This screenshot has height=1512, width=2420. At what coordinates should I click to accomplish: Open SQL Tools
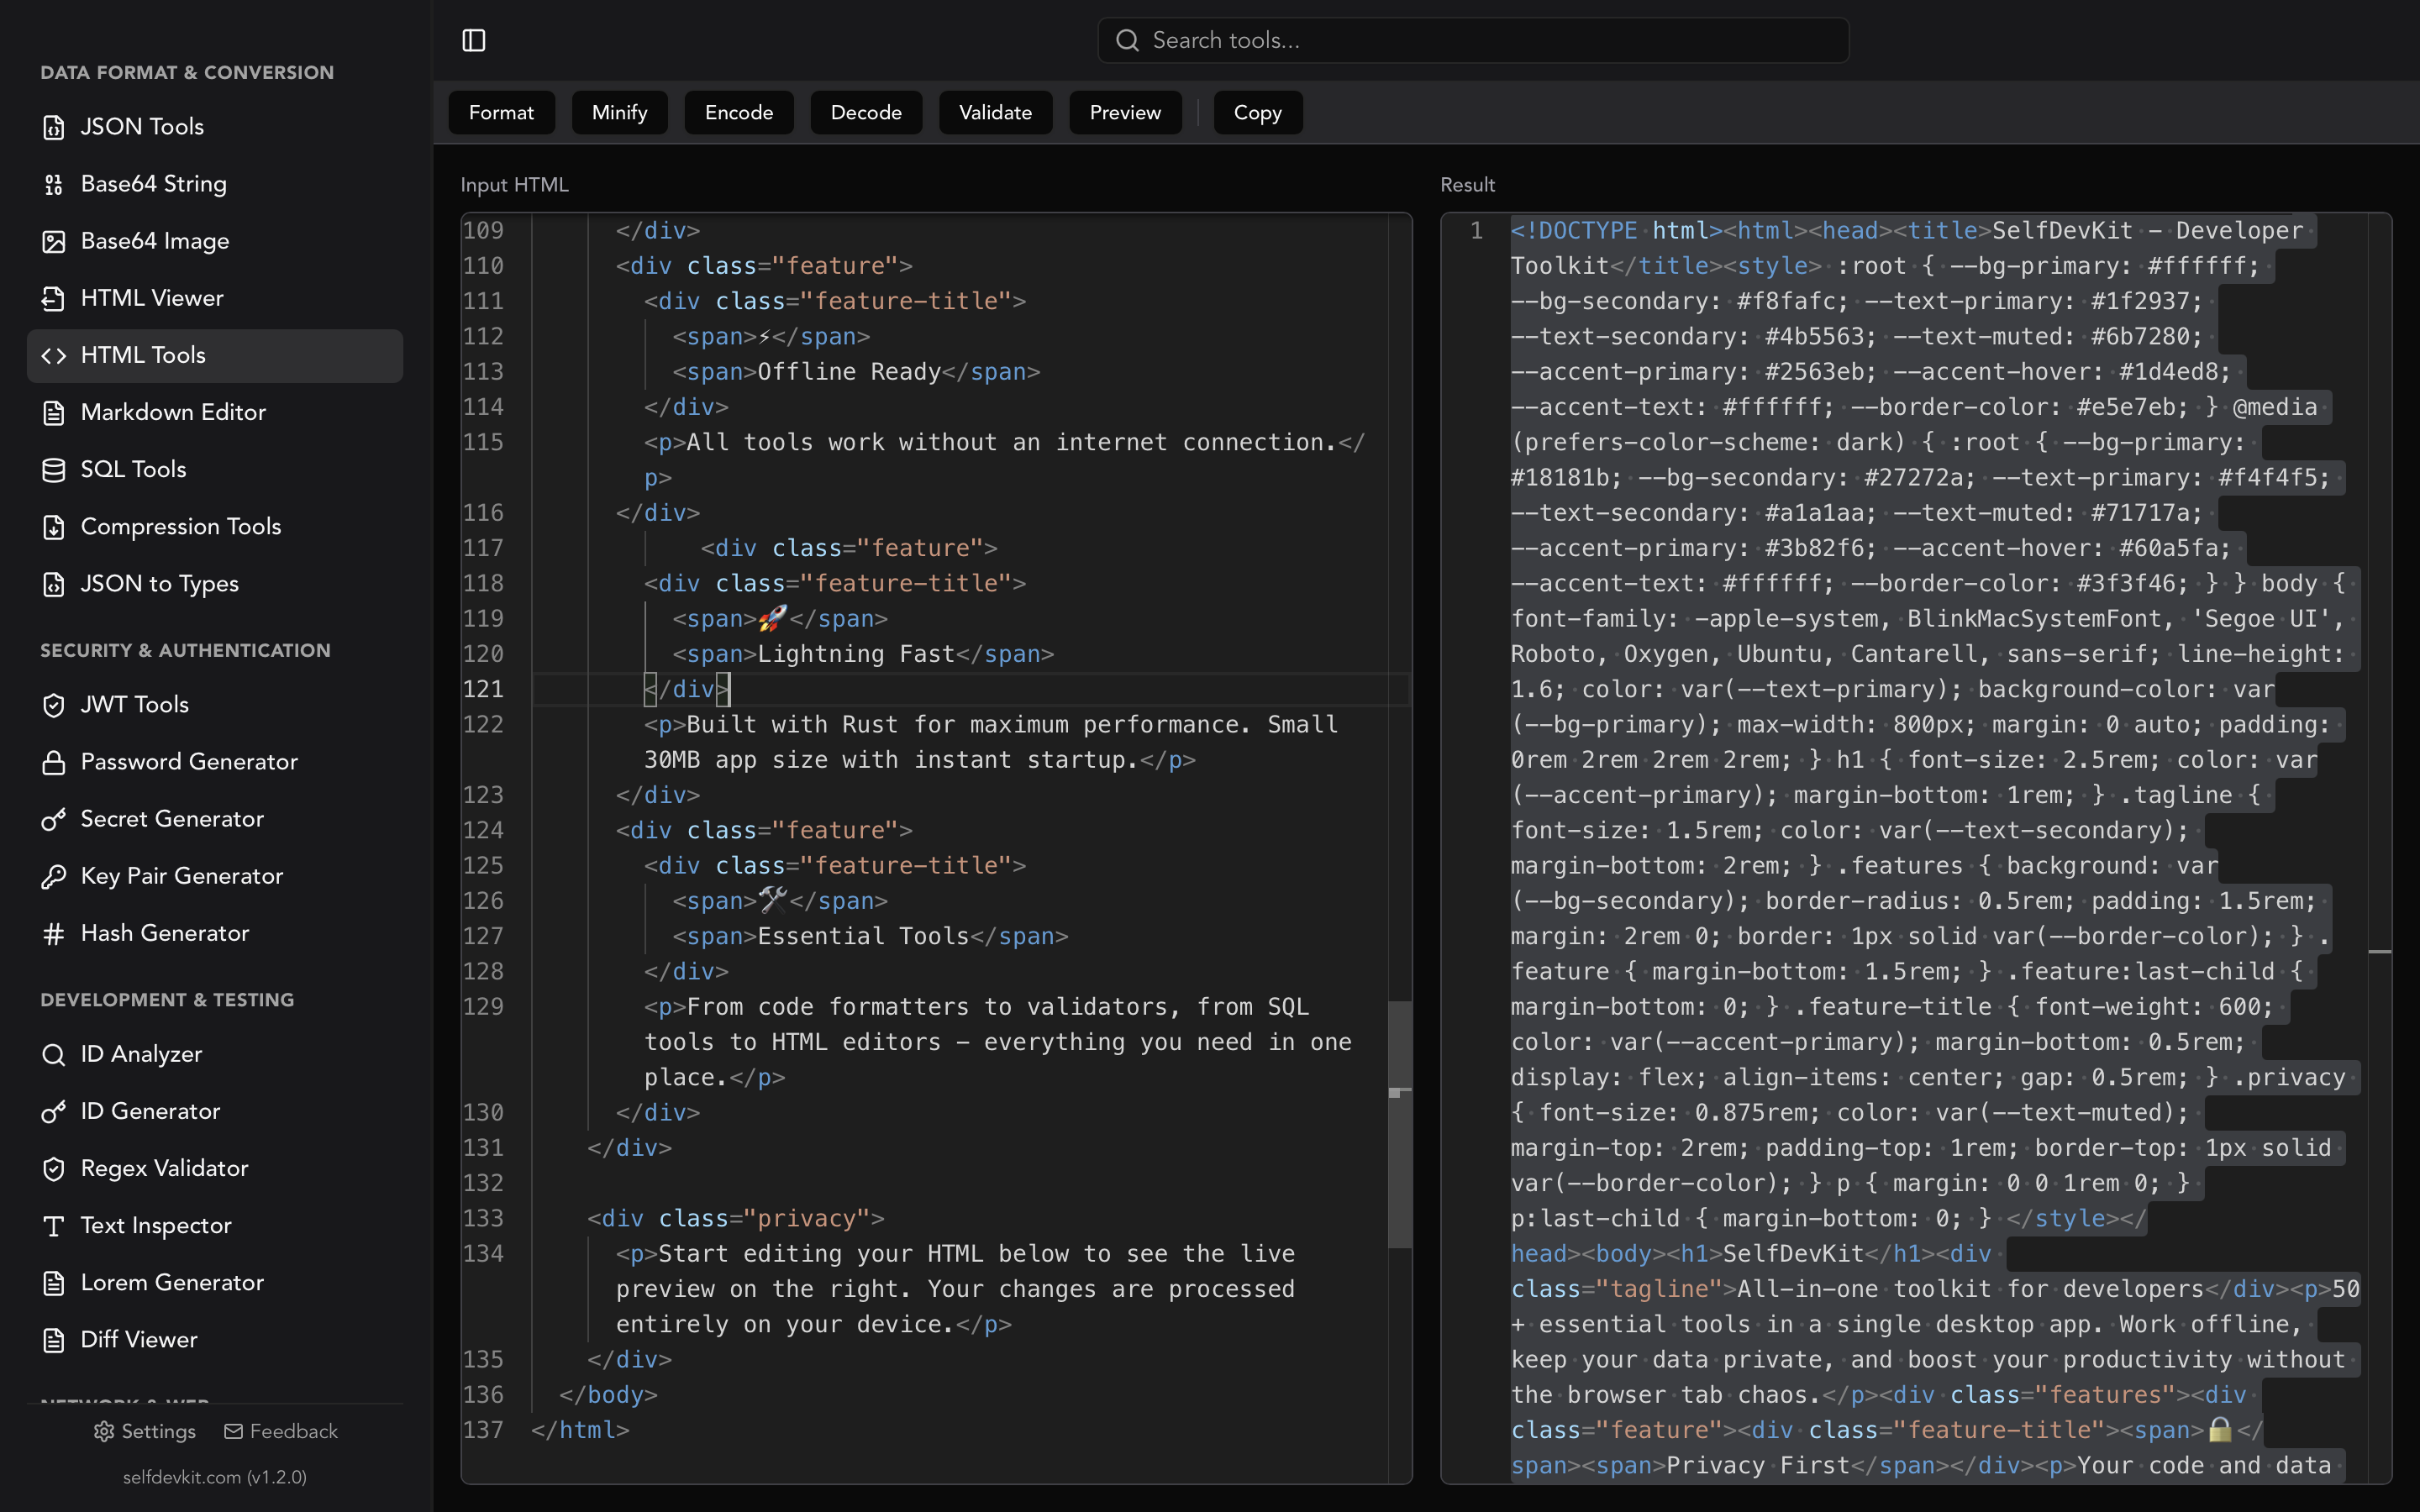(x=133, y=468)
